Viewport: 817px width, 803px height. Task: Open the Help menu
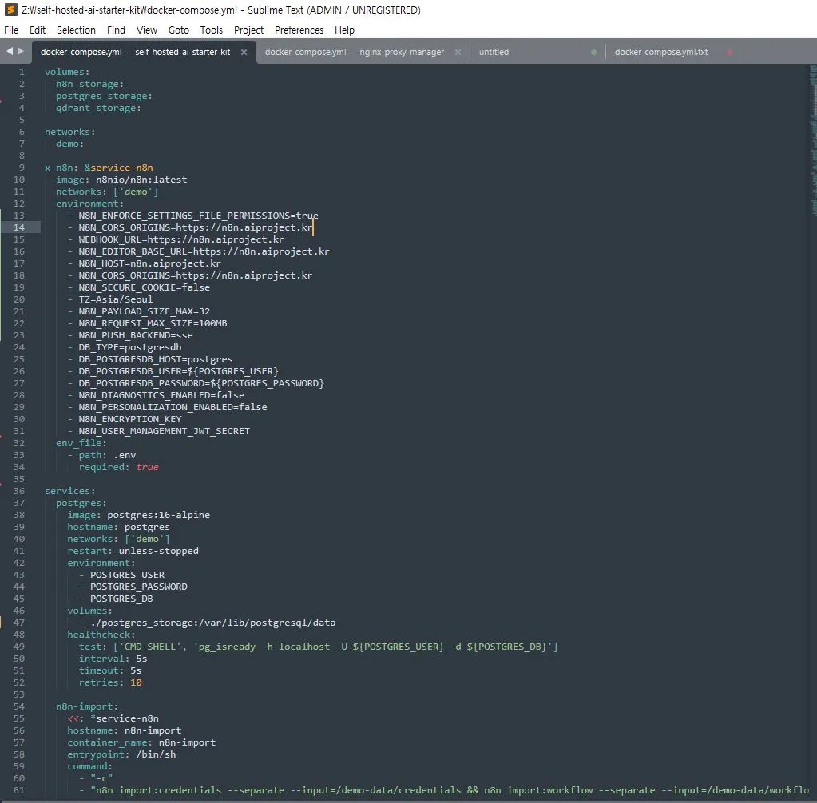[x=344, y=30]
